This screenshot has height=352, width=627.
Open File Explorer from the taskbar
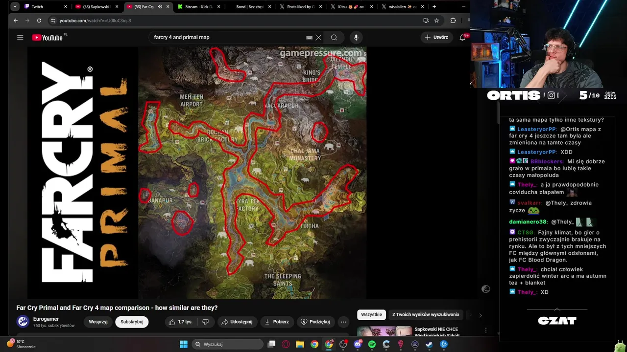tap(300, 344)
